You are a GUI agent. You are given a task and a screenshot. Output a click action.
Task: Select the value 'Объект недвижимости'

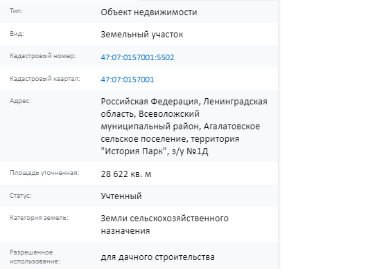pyautogui.click(x=149, y=12)
